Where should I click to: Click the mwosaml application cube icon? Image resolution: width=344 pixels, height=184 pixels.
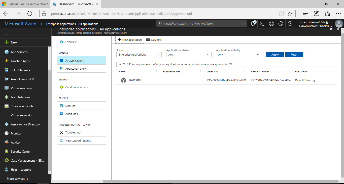tap(123, 80)
